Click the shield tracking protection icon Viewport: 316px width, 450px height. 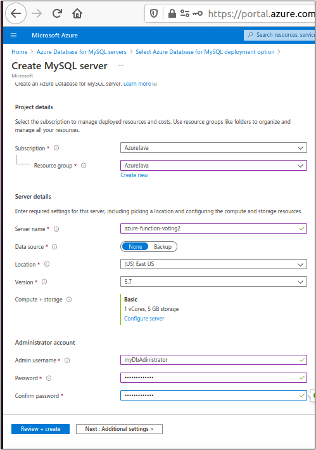154,13
